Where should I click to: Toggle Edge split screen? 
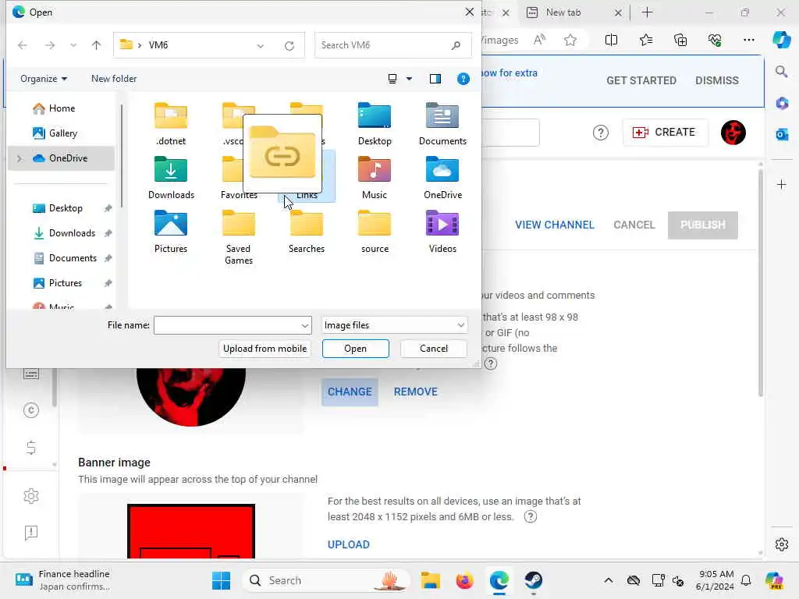click(x=611, y=41)
